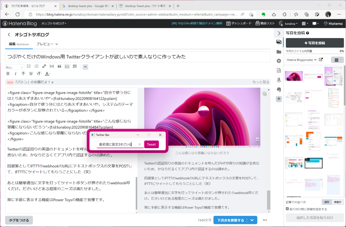Viewport: 346px width, 227px height.
Task: Click the article title input field
Action: point(138,57)
